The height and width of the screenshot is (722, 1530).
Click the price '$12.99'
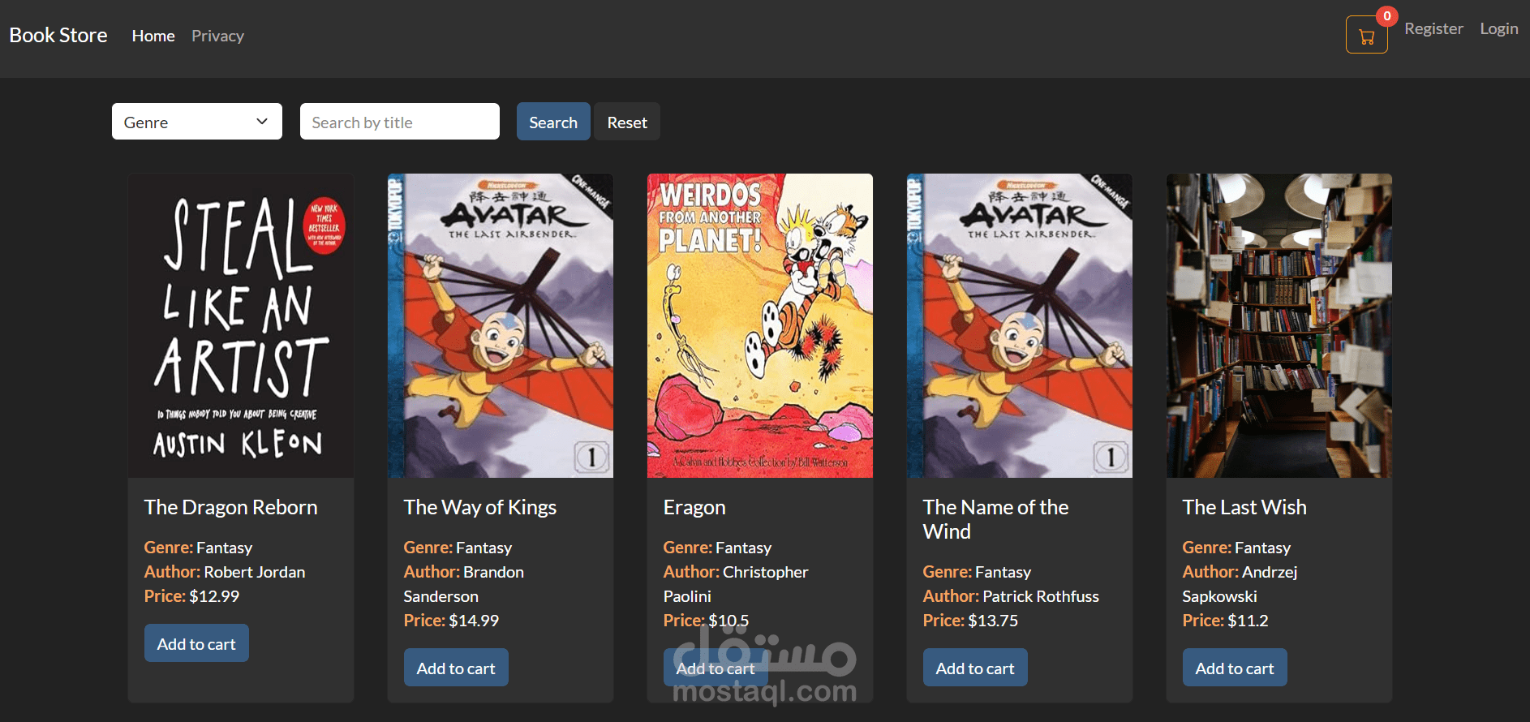[214, 596]
